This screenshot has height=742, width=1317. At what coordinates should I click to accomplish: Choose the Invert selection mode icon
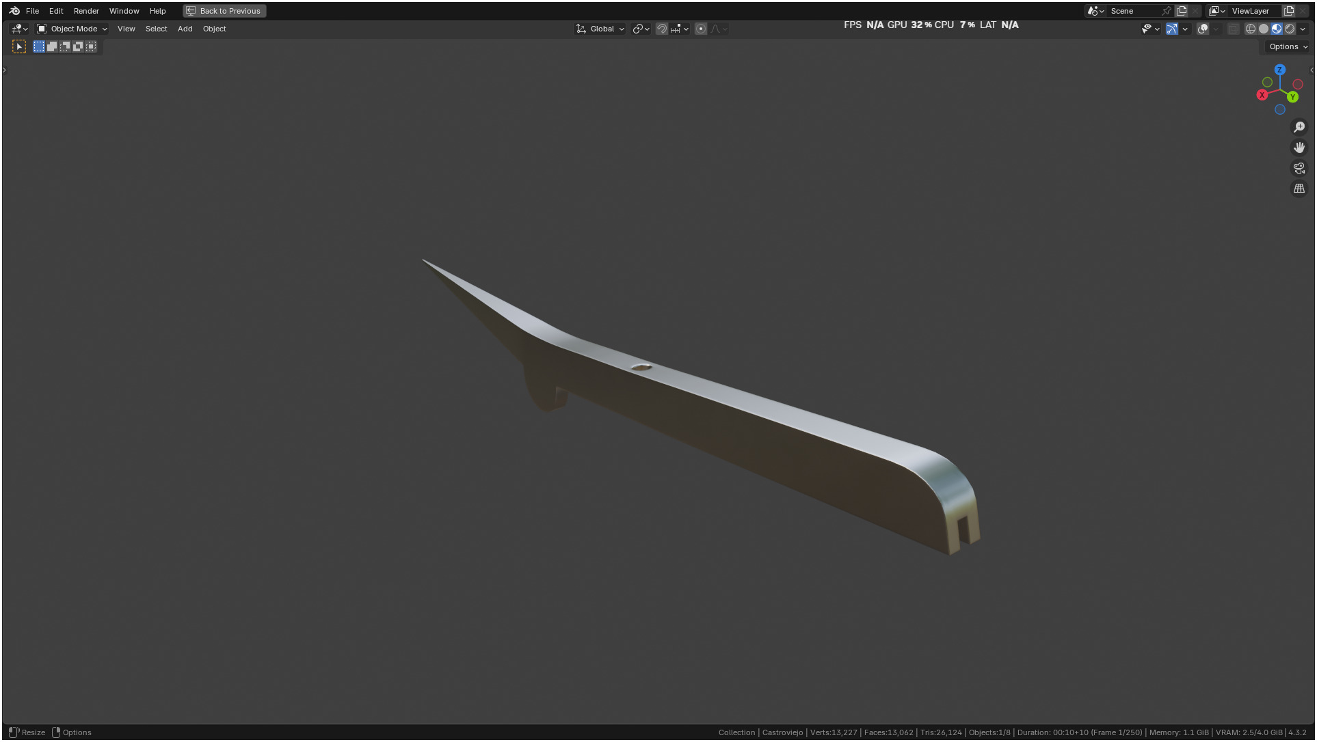point(78,46)
